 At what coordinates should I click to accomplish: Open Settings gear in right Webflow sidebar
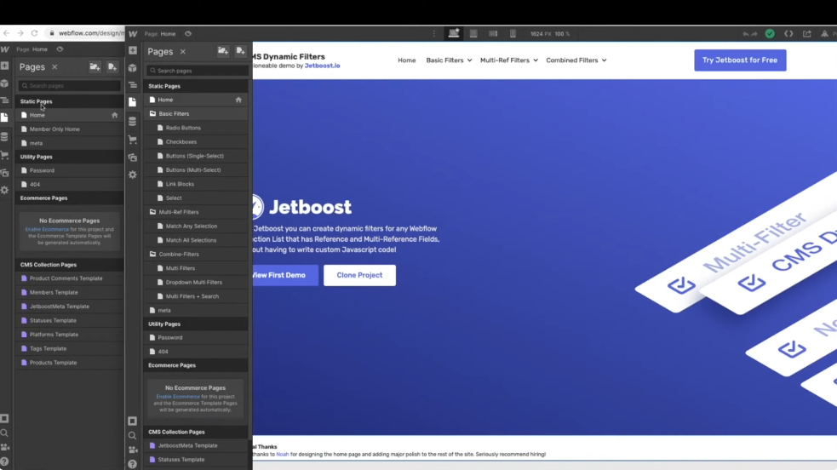pyautogui.click(x=132, y=175)
